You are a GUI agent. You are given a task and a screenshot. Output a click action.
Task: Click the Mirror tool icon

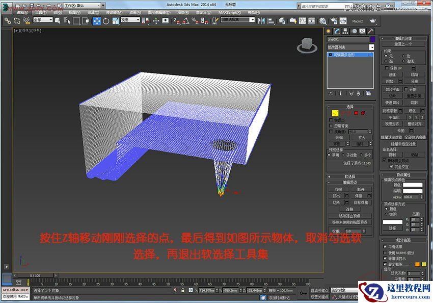[x=261, y=21]
